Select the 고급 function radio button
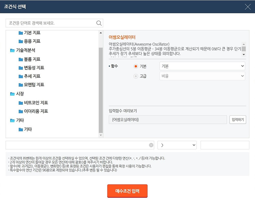 [x=136, y=76]
